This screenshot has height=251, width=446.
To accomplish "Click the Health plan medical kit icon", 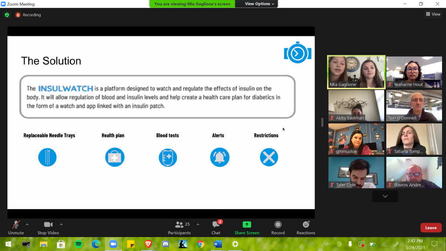I will (x=115, y=157).
